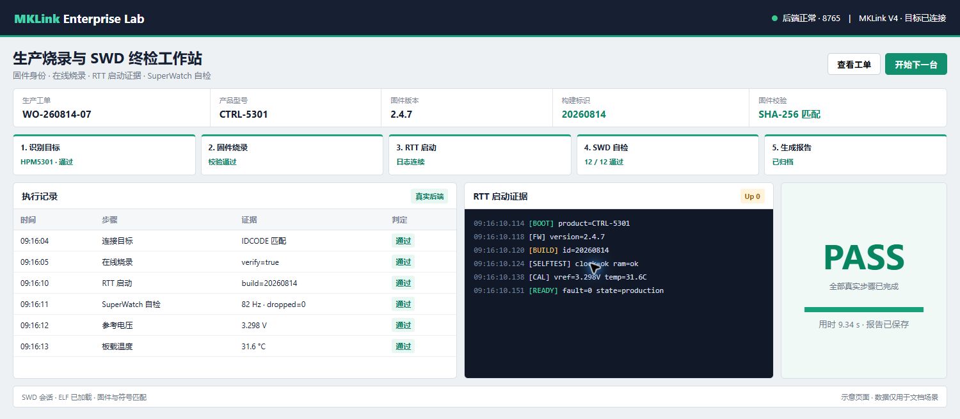This screenshot has width=960, height=419.
Task: Click the large PASS result text
Action: tap(864, 258)
